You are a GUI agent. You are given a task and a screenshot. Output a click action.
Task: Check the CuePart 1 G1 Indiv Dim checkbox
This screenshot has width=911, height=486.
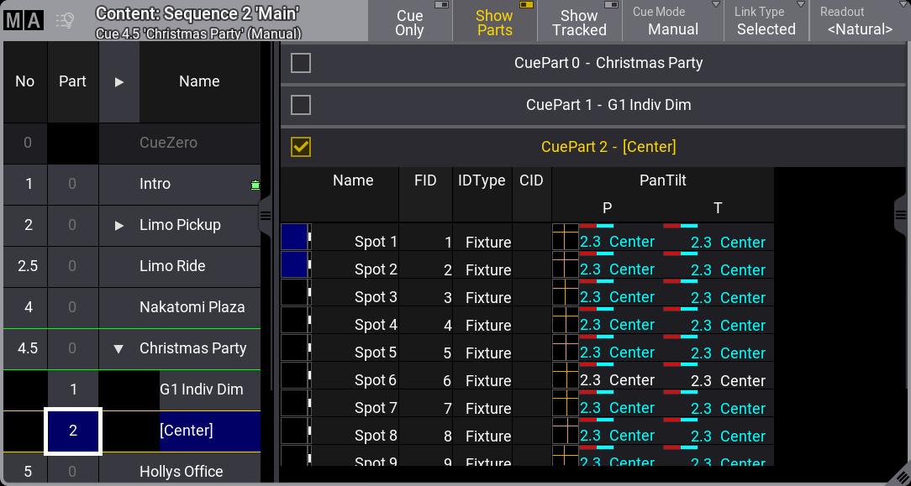tap(301, 105)
